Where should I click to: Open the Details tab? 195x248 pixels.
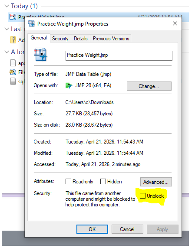tap(81, 39)
